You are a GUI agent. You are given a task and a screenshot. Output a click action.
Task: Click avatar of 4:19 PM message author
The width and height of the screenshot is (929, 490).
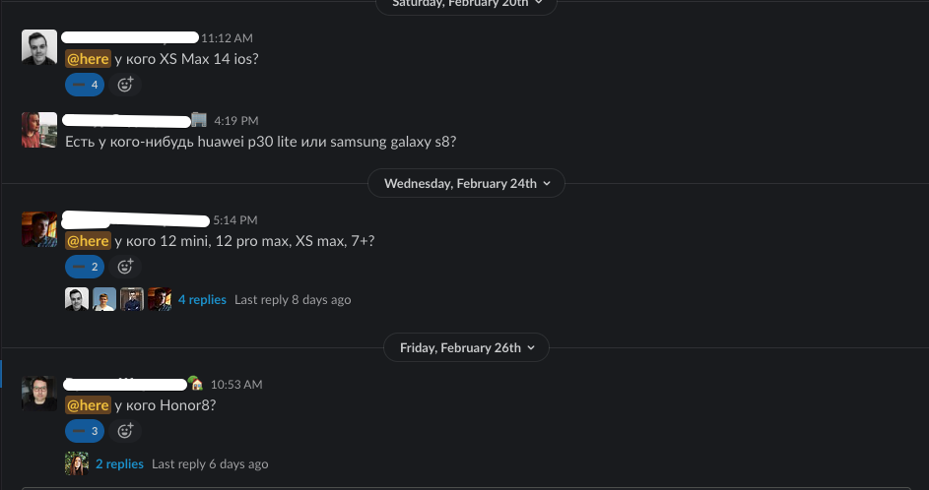39,130
